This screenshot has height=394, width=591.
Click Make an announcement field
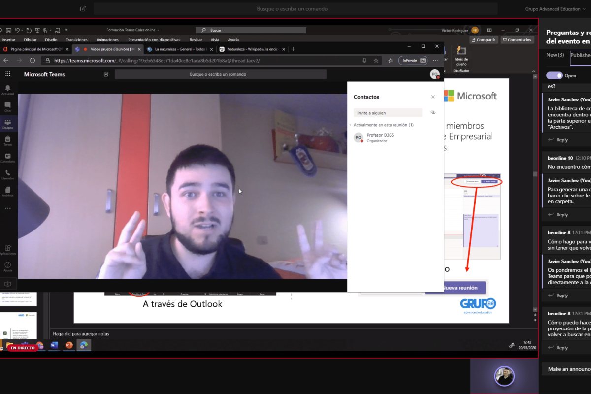point(566,369)
